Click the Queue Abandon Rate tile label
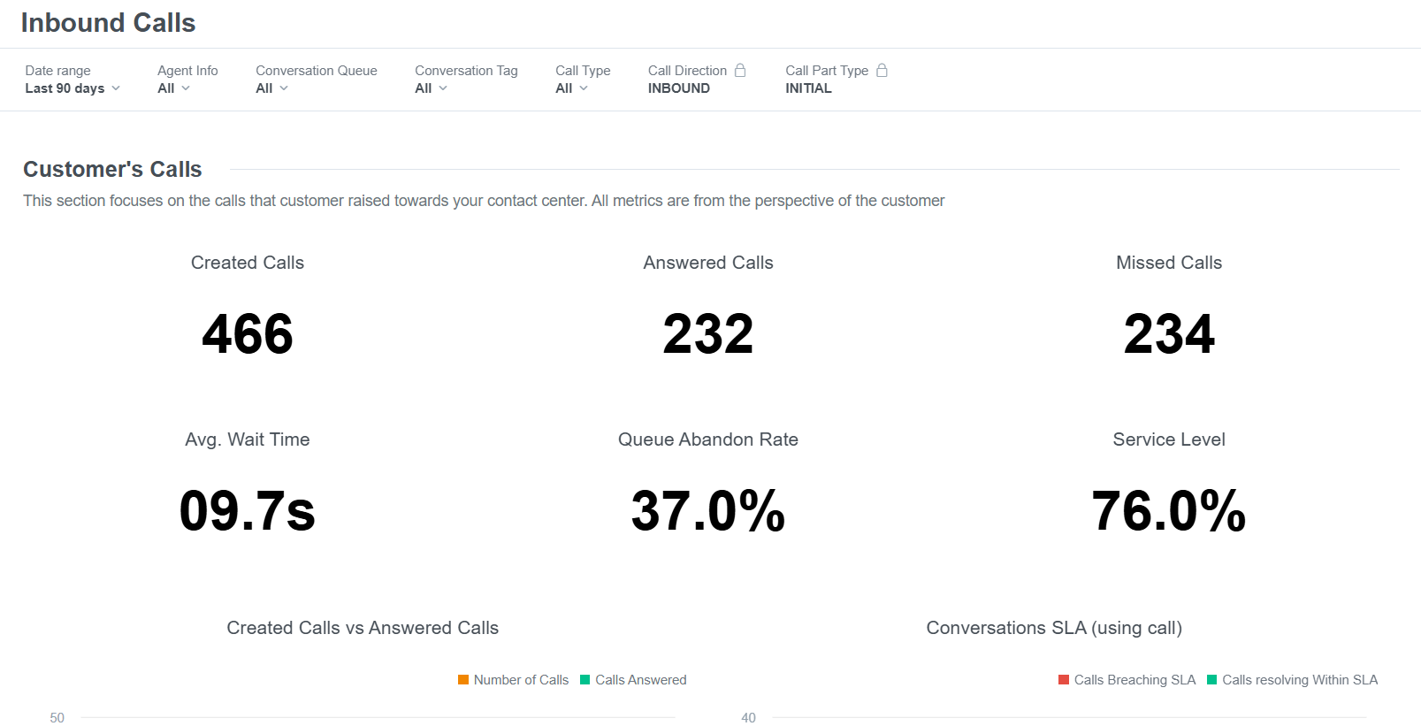Viewport: 1421px width, 726px height. tap(708, 439)
